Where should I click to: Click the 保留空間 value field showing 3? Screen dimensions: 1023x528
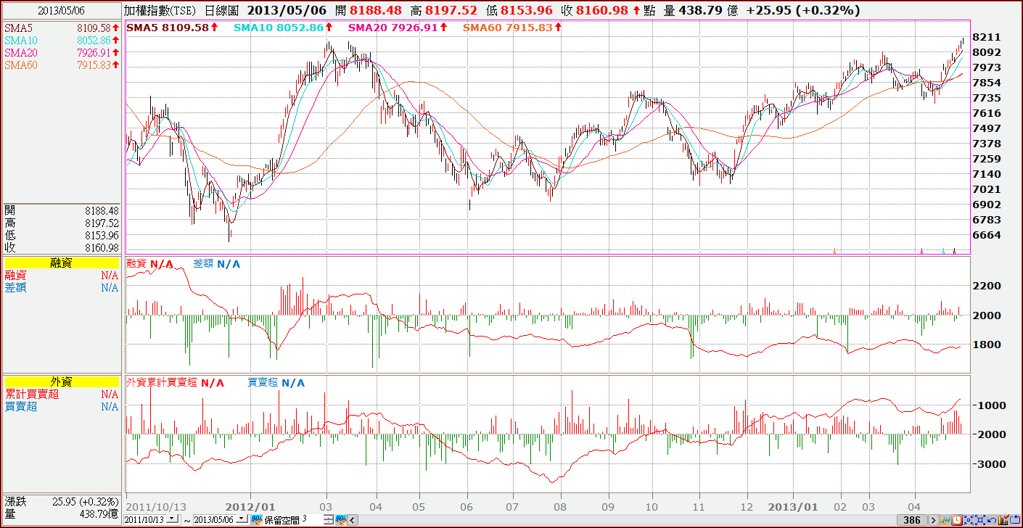tap(313, 520)
